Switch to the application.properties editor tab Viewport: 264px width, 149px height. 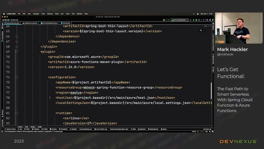(31, 23)
